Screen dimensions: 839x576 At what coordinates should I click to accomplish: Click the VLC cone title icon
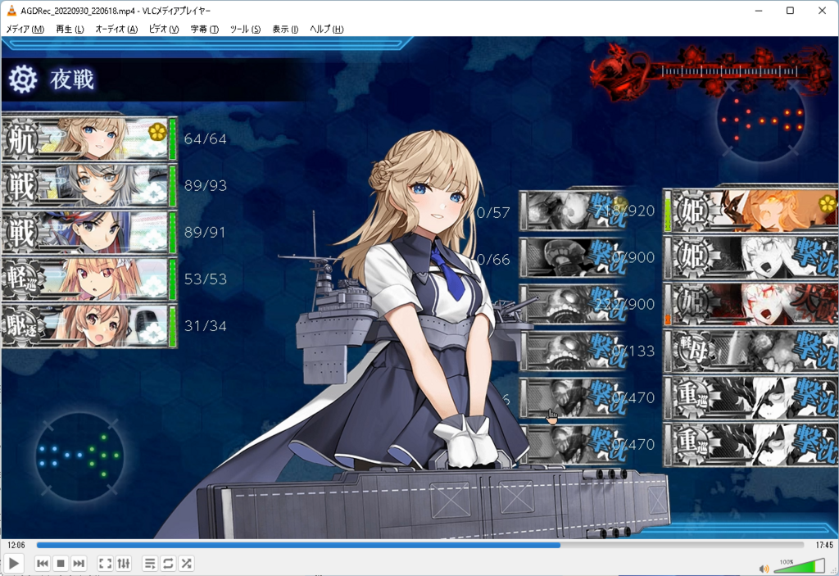(x=11, y=11)
